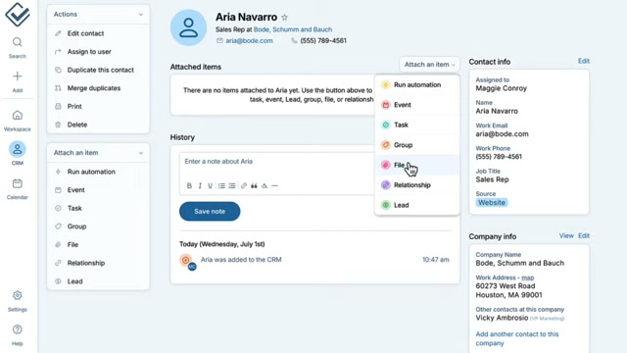Click header phone number (555) 789-4561
This screenshot has width=627, height=353.
point(323,41)
